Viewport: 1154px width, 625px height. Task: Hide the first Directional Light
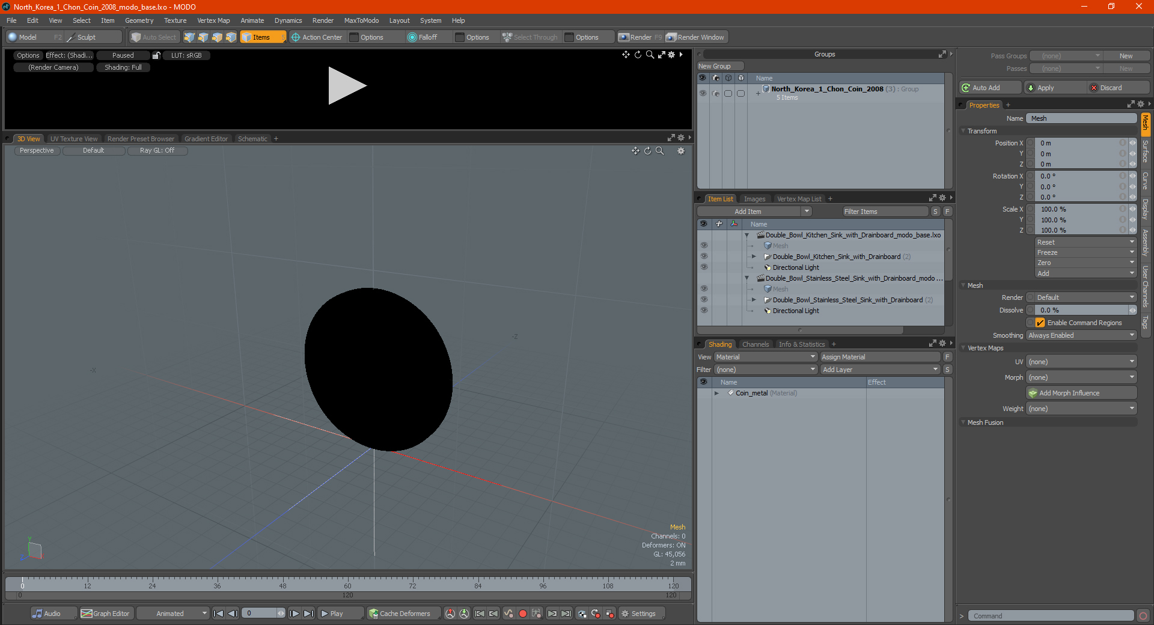tap(704, 267)
